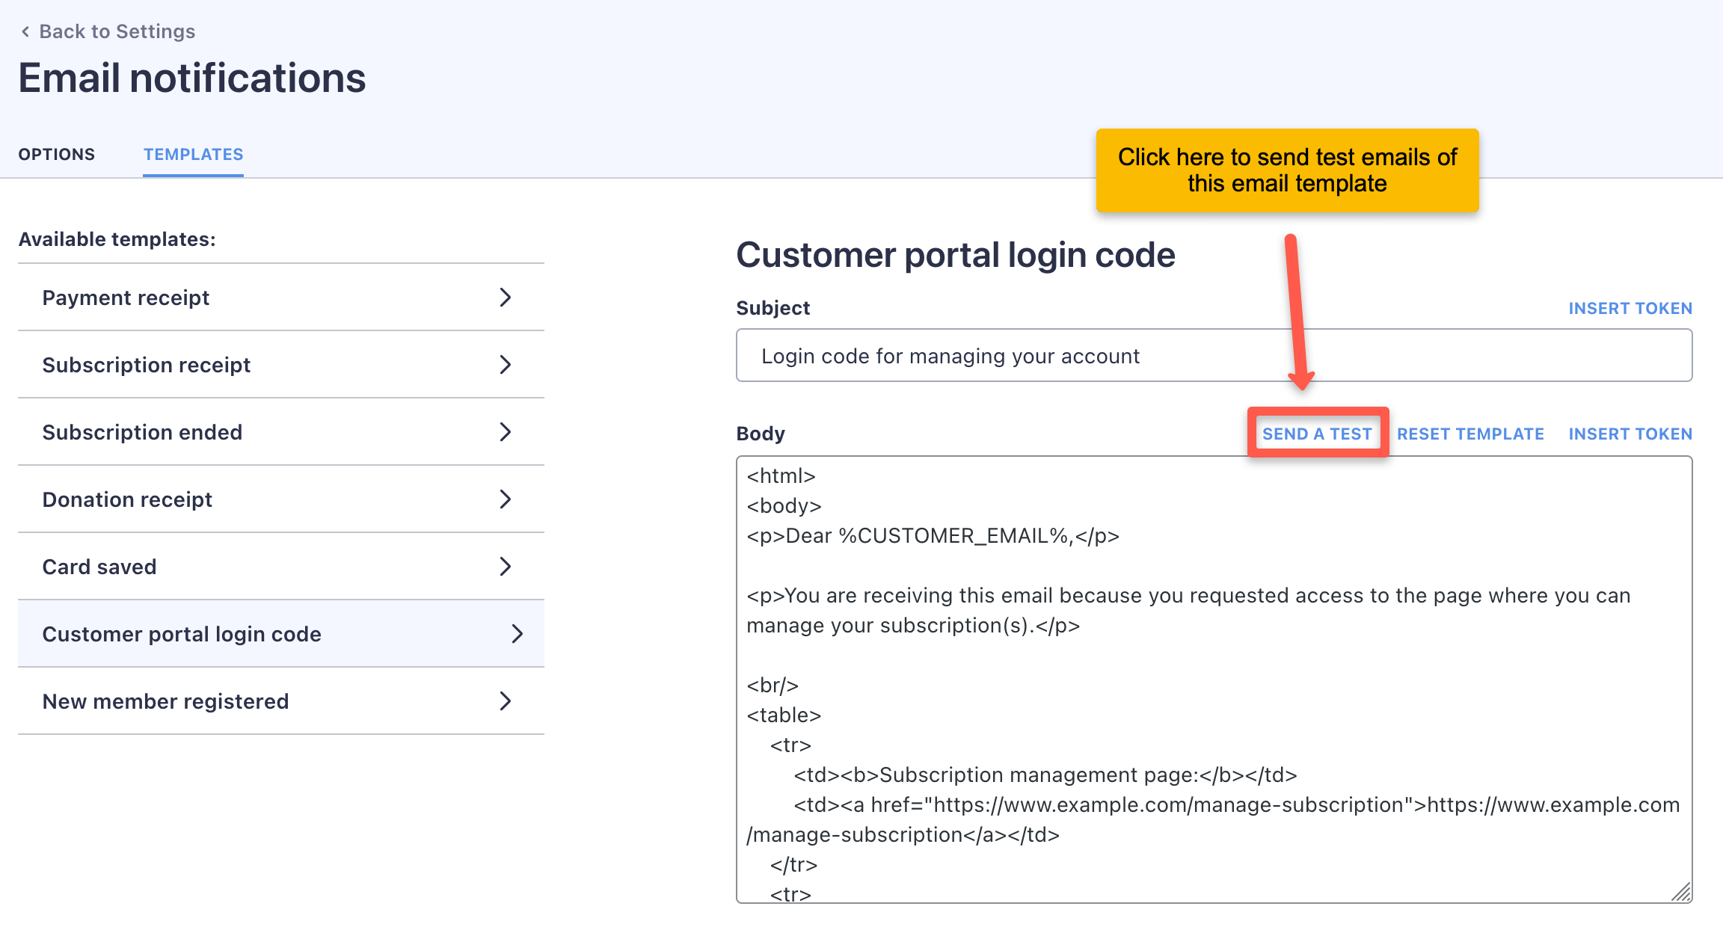Image resolution: width=1723 pixels, height=930 pixels.
Task: Click INSERT TOKEN next to Body
Action: [x=1630, y=434]
